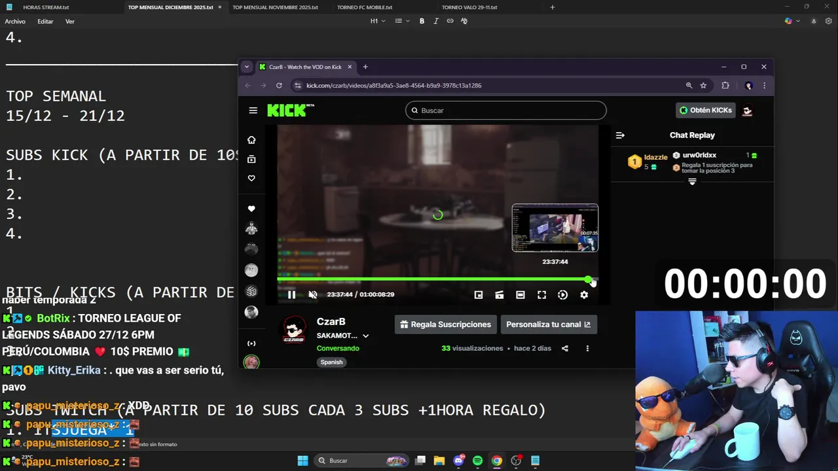The image size is (838, 471).
Task: Open playback speed control icon
Action: coord(562,295)
